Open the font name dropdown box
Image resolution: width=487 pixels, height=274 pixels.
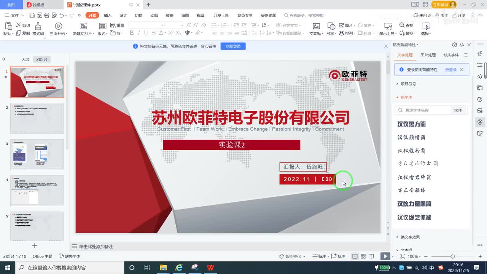[146, 25]
